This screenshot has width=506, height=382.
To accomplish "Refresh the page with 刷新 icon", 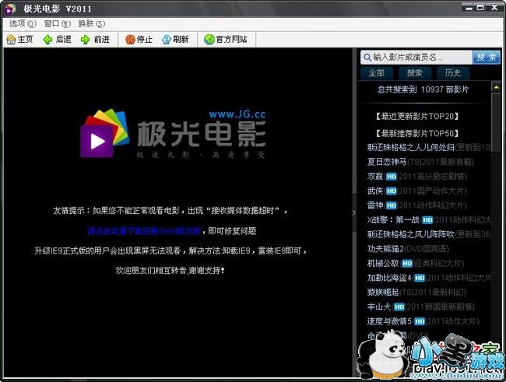I will [167, 40].
